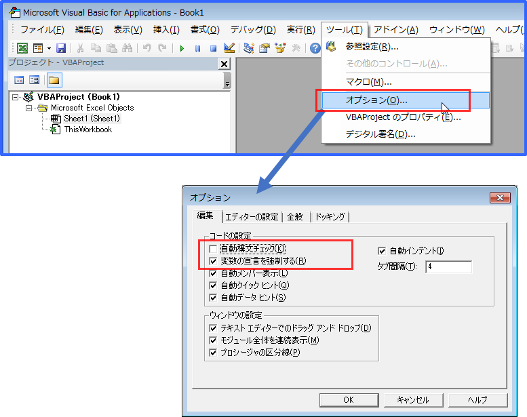This screenshot has height=417, width=527.
Task: Click the Reset stop icon
Action: tap(213, 48)
